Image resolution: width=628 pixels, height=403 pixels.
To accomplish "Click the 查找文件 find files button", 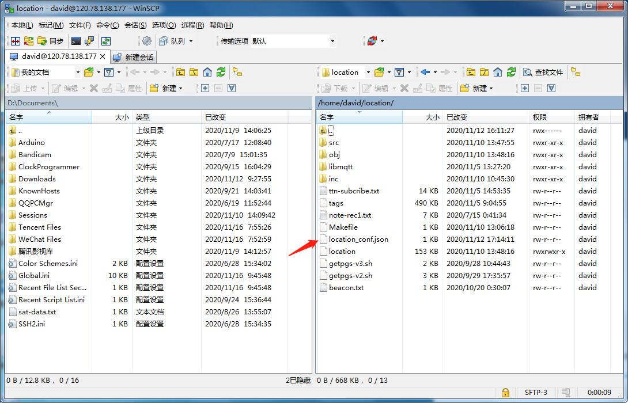I will coord(543,73).
